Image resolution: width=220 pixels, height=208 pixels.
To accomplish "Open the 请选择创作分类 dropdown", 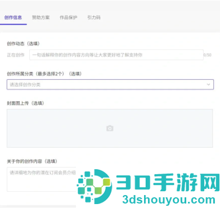I will pos(110,84).
